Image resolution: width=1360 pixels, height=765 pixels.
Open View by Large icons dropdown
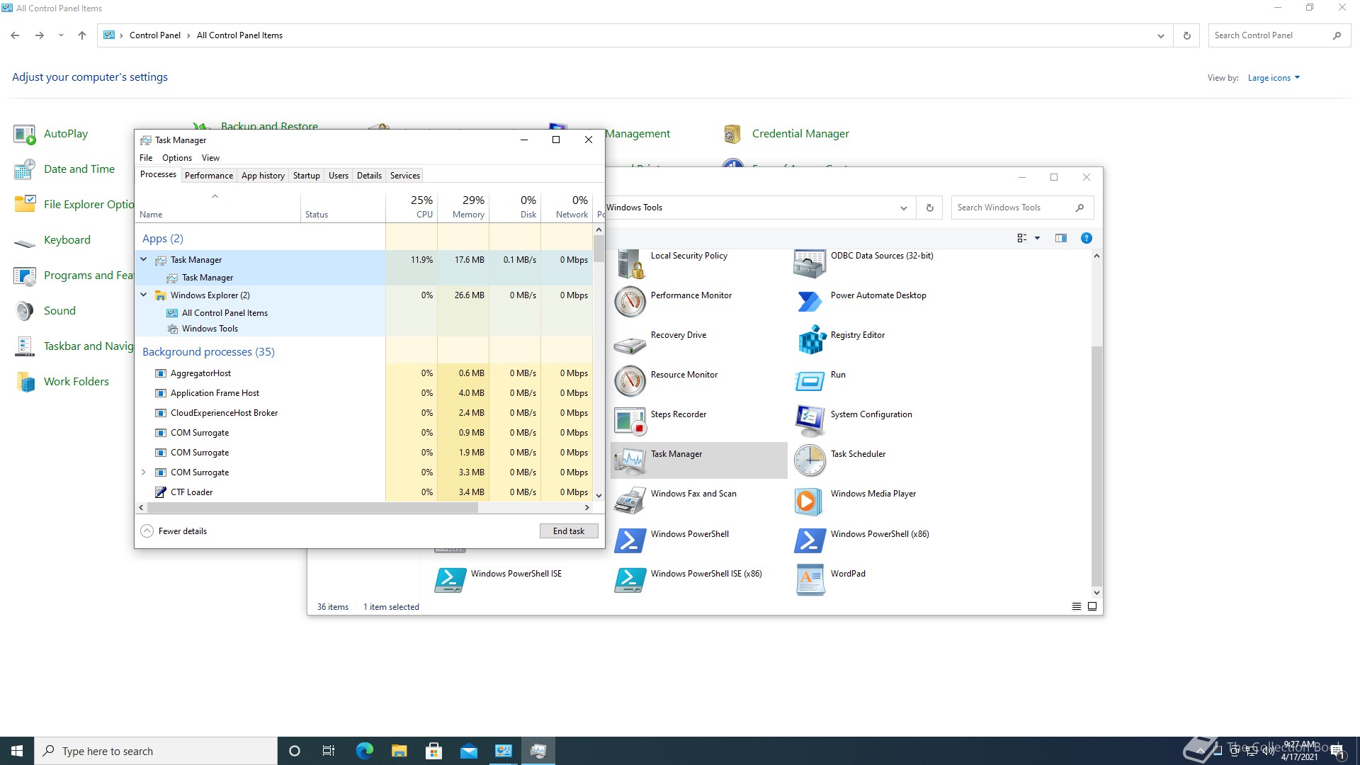[1274, 78]
